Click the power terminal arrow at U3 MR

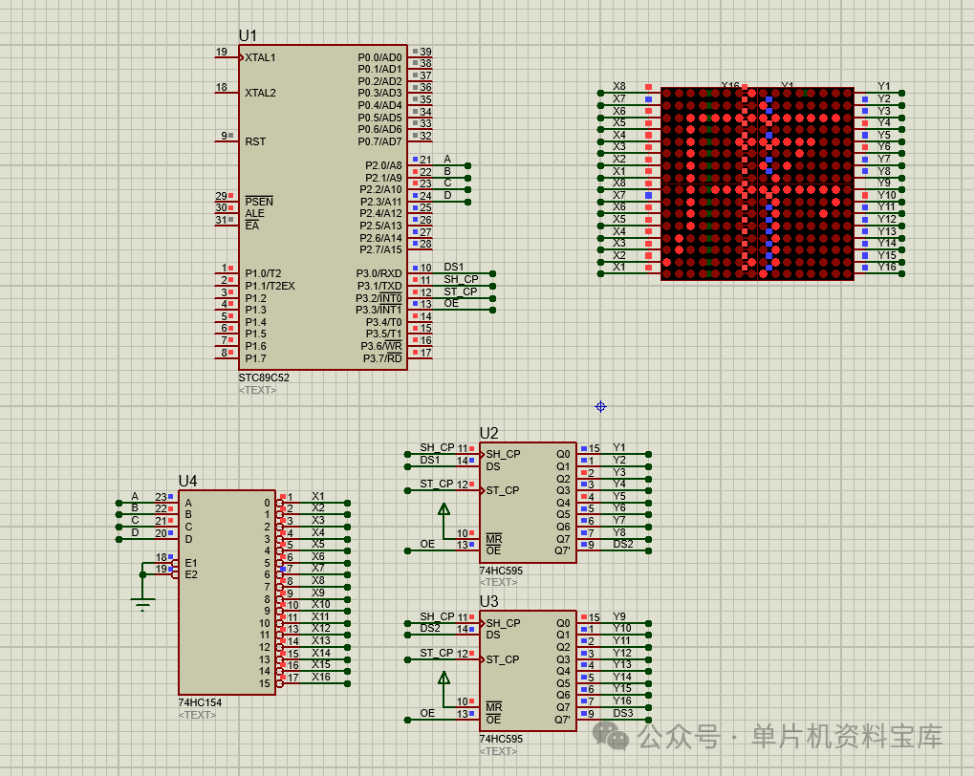(444, 678)
